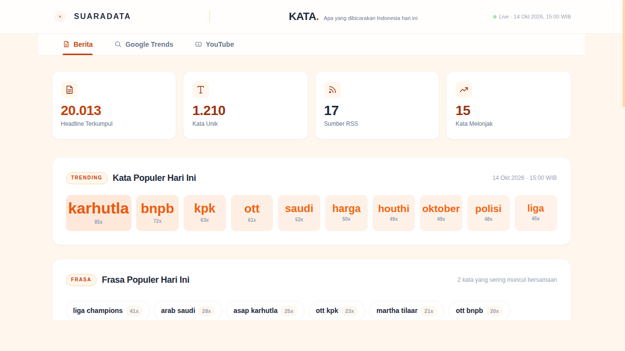Image resolution: width=625 pixels, height=351 pixels.
Task: Click the martha tilaar phrase chip
Action: point(407,311)
